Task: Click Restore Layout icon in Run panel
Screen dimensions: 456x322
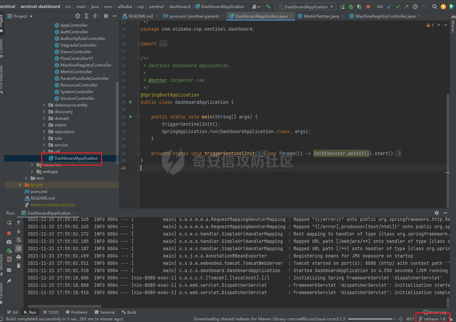Action: [x=9, y=270]
